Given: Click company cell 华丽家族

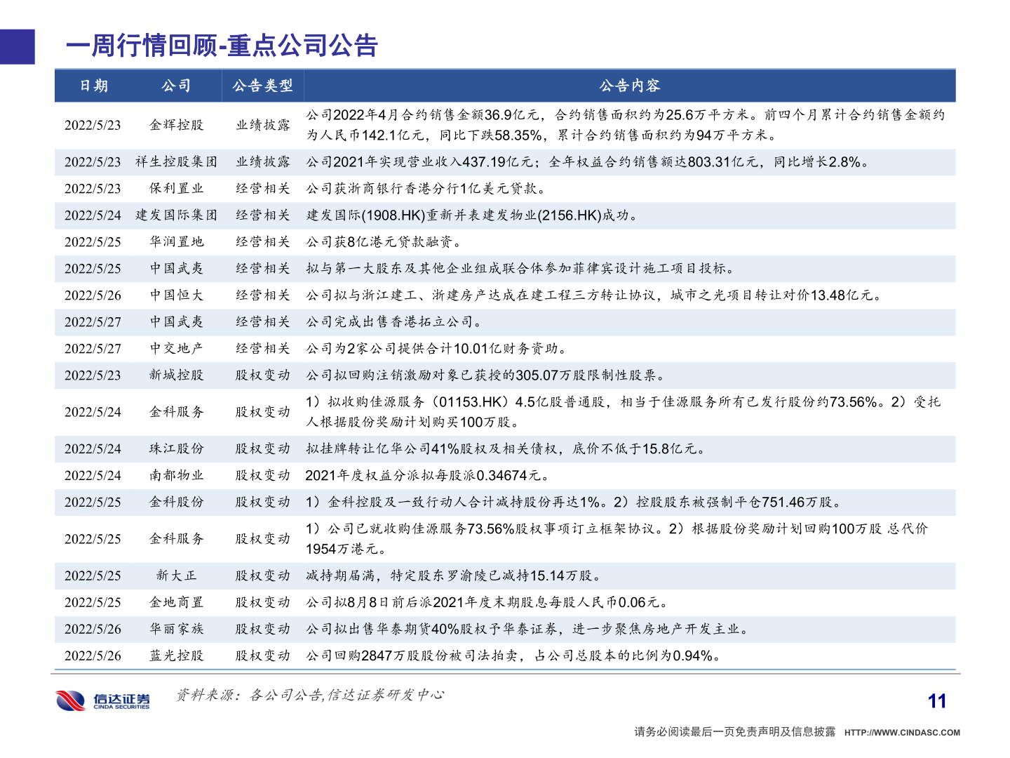Looking at the screenshot, I should point(176,630).
